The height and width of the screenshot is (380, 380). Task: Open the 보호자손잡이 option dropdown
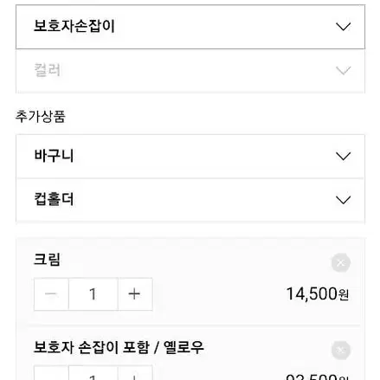190,27
